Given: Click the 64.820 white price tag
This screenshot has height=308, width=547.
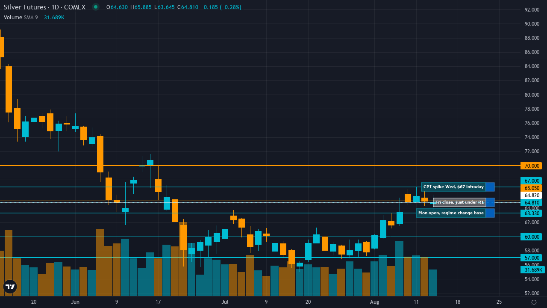Looking at the screenshot, I should click(x=531, y=195).
